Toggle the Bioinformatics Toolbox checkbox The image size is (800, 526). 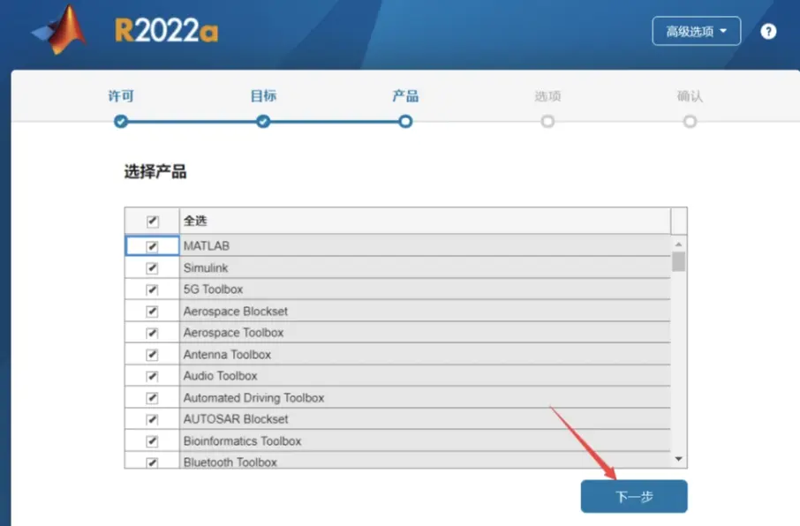pos(152,441)
